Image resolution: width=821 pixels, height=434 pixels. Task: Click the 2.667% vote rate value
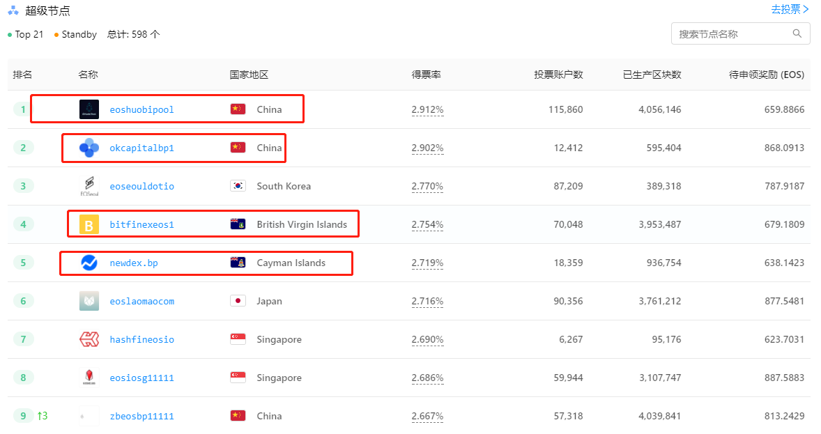[x=427, y=416]
